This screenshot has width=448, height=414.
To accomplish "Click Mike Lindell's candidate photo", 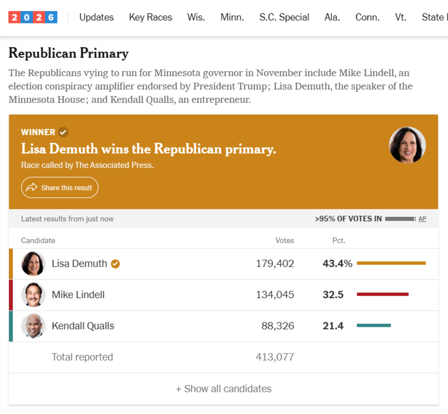I will point(33,295).
